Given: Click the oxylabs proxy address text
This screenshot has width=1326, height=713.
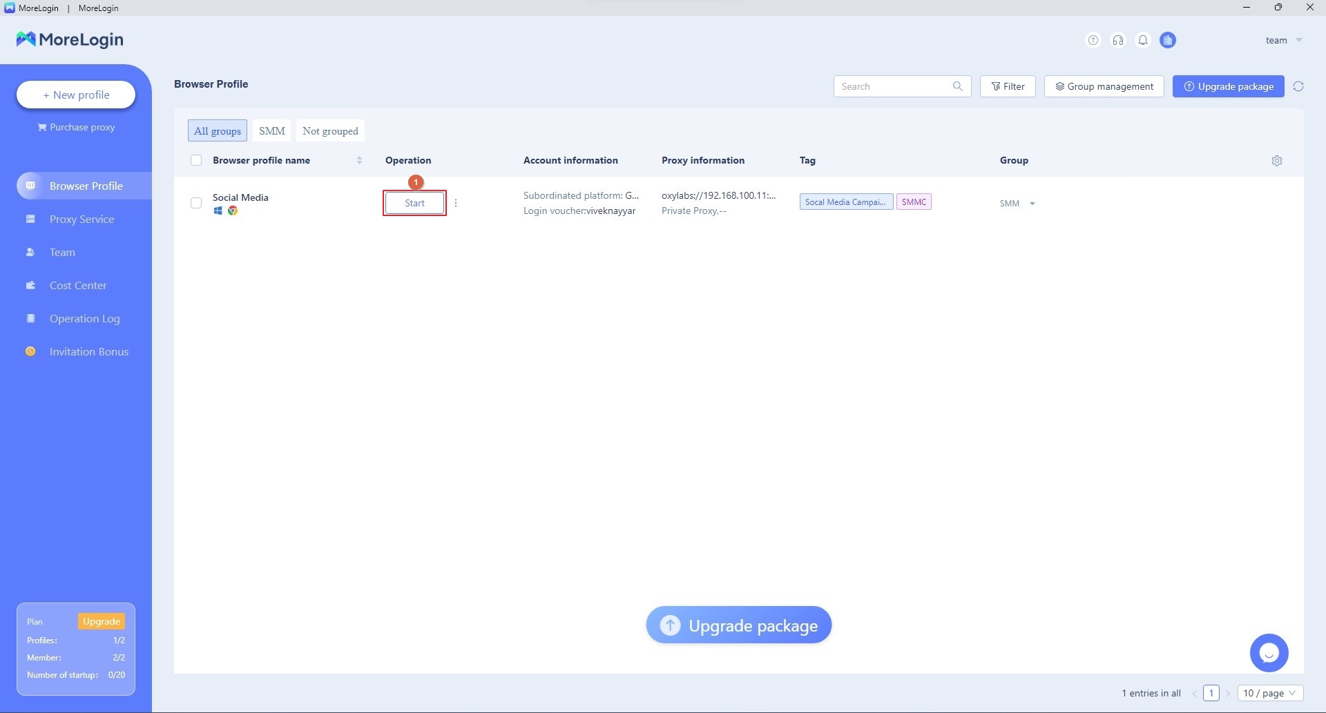Looking at the screenshot, I should (x=719, y=195).
